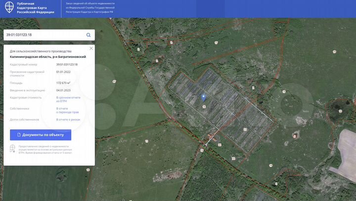Click the blue location pin on map
This screenshot has height=201, width=356.
[x=204, y=98]
